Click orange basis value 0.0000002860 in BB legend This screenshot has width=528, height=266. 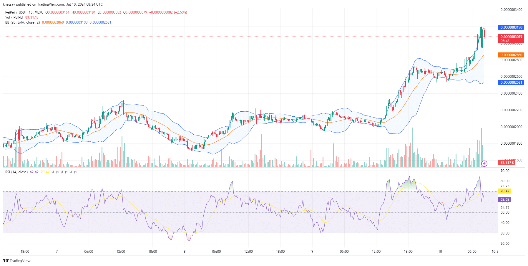[53, 22]
